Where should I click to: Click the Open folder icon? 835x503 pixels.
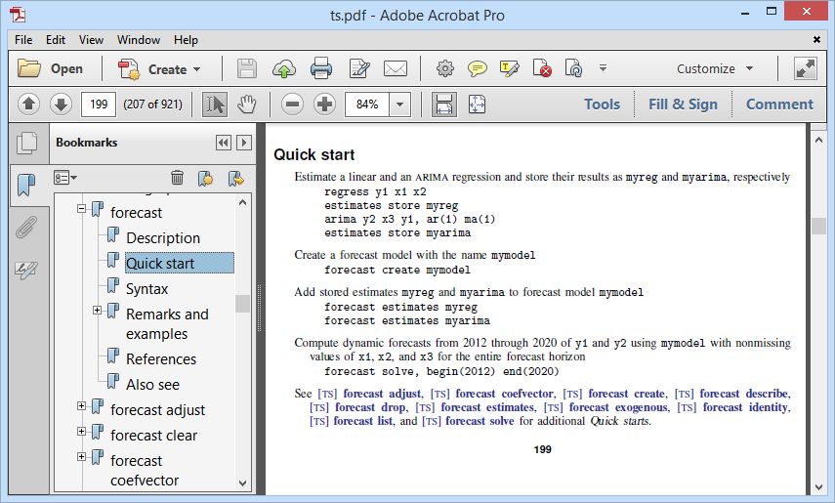[x=28, y=68]
